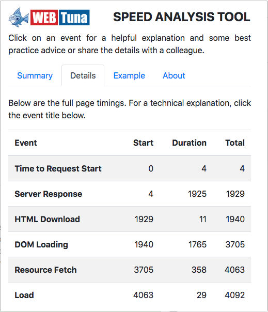View the Resource Fetch event details
Screen dimensions: 268x312
click(x=46, y=270)
